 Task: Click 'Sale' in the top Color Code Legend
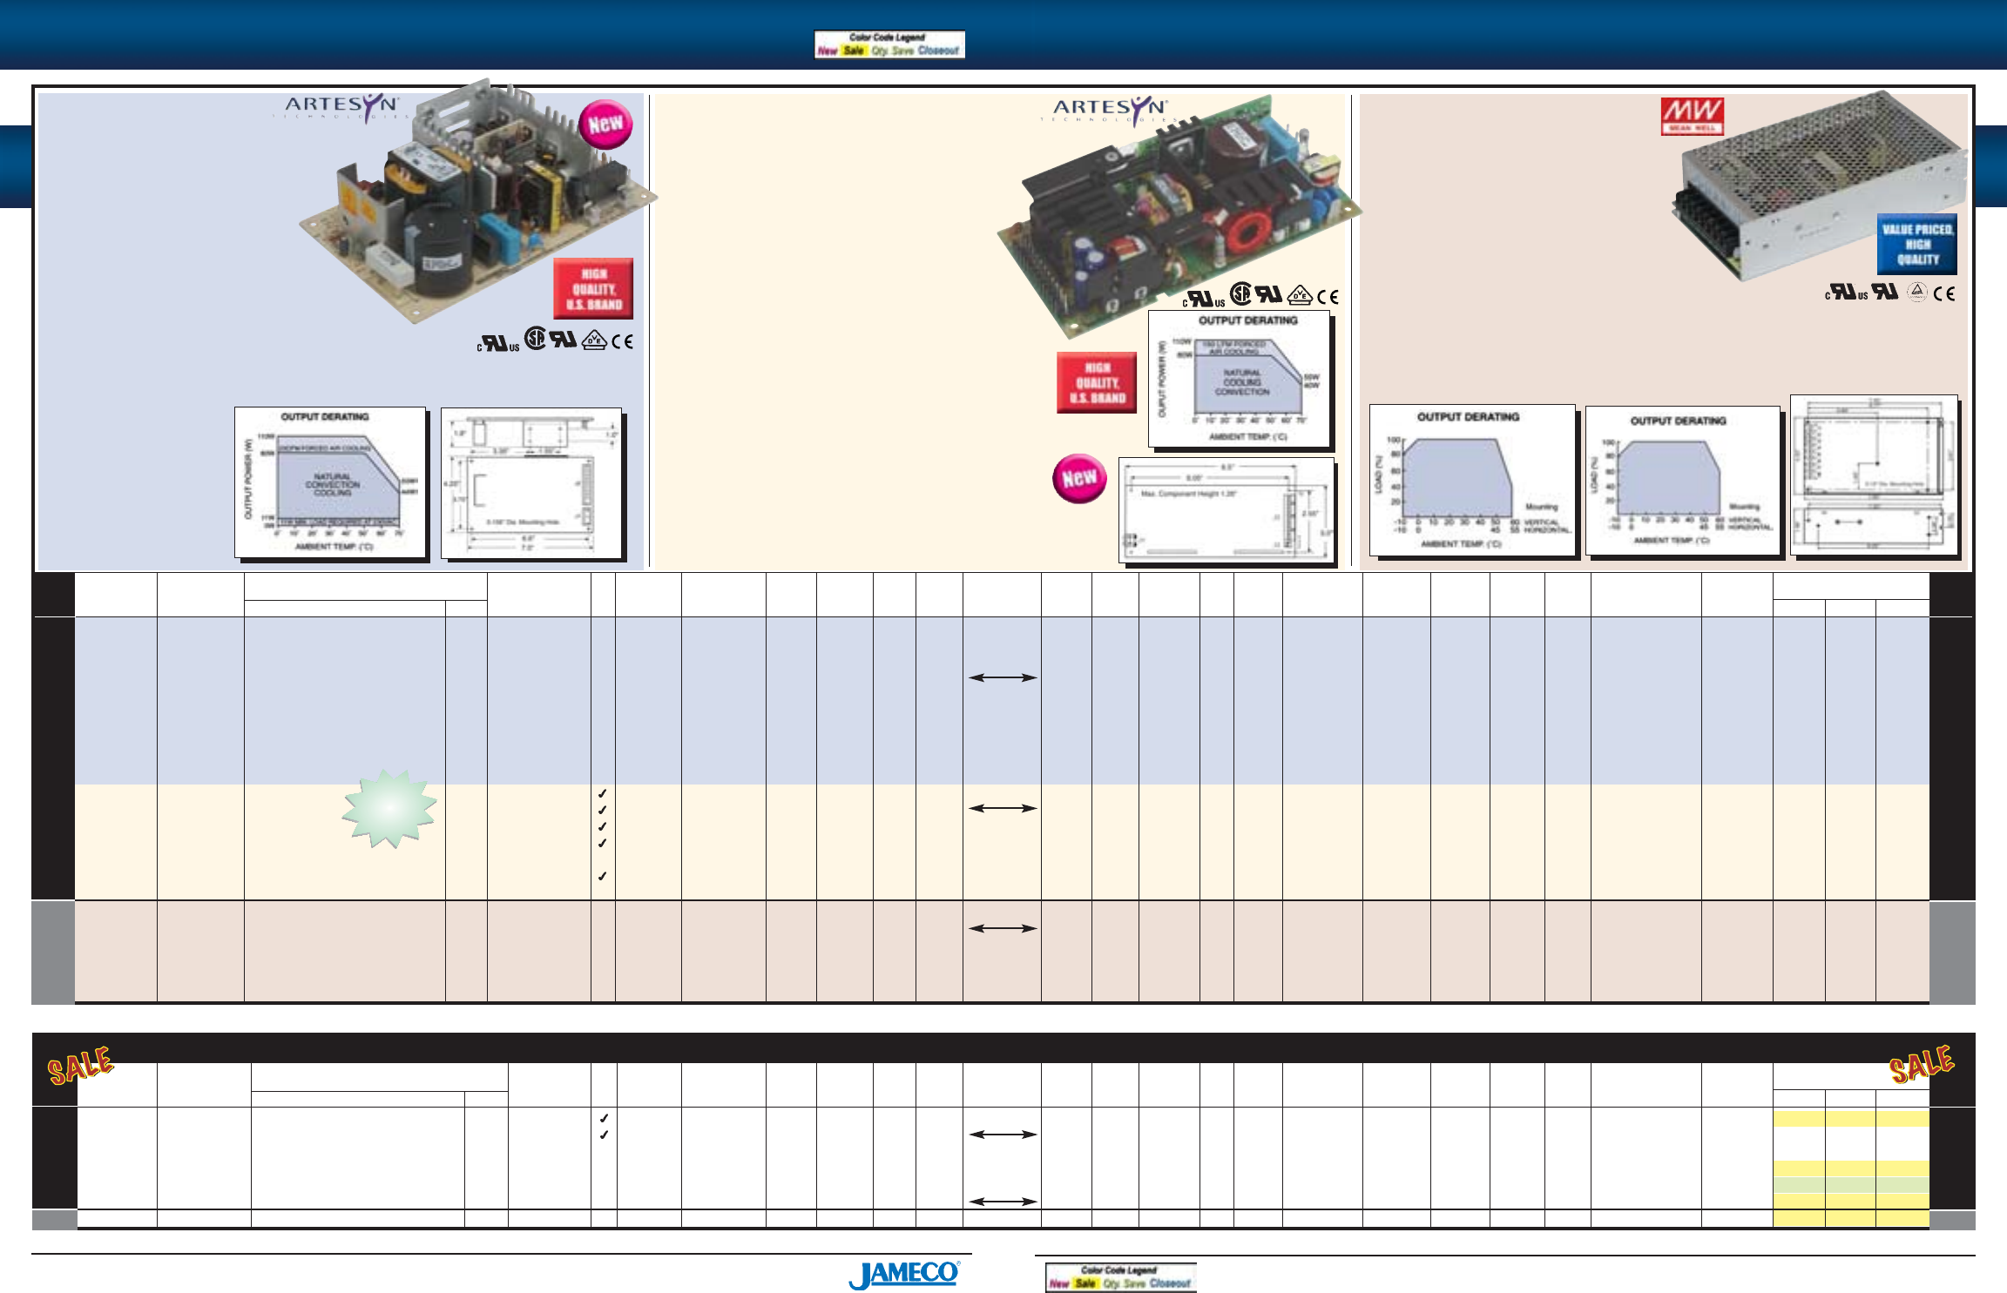click(x=854, y=51)
